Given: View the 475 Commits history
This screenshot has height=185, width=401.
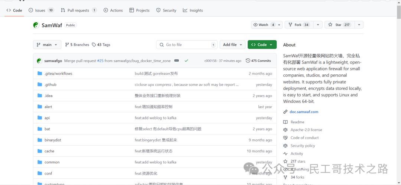Looking at the screenshot, I should coord(258,61).
